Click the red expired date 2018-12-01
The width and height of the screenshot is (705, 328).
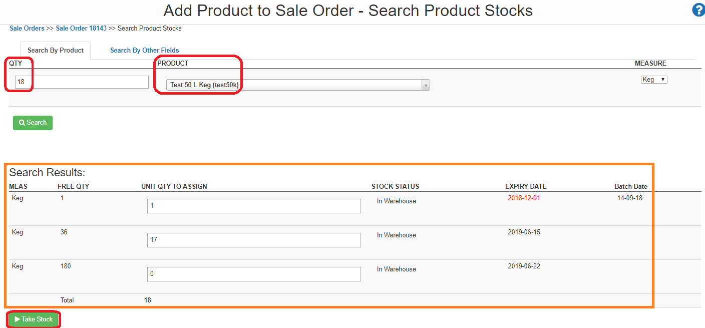coord(524,198)
